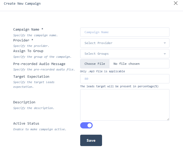Open the Select Groups dropdown
Screen dimensions: 183x151
click(122, 54)
